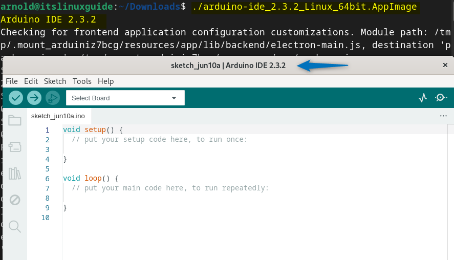Open the editor tab options ellipsis
This screenshot has height=260, width=454.
pyautogui.click(x=443, y=116)
